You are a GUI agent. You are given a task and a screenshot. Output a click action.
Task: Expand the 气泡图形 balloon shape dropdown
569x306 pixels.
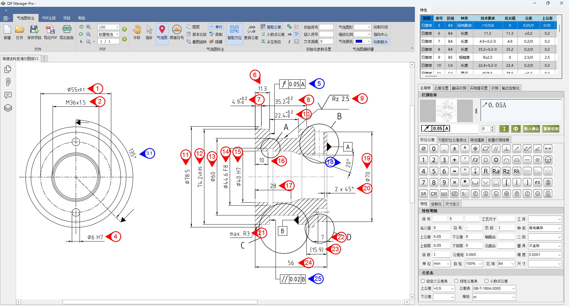tap(369, 27)
